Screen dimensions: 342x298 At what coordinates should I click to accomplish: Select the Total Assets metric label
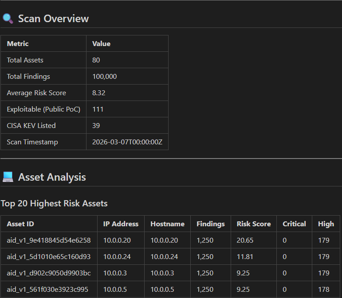[x=25, y=60]
